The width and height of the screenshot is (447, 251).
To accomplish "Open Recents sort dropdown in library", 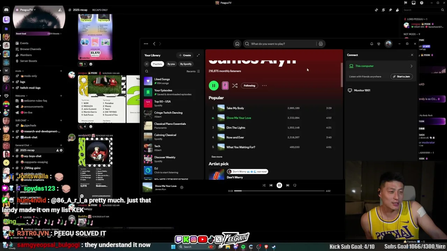I will pyautogui.click(x=193, y=71).
